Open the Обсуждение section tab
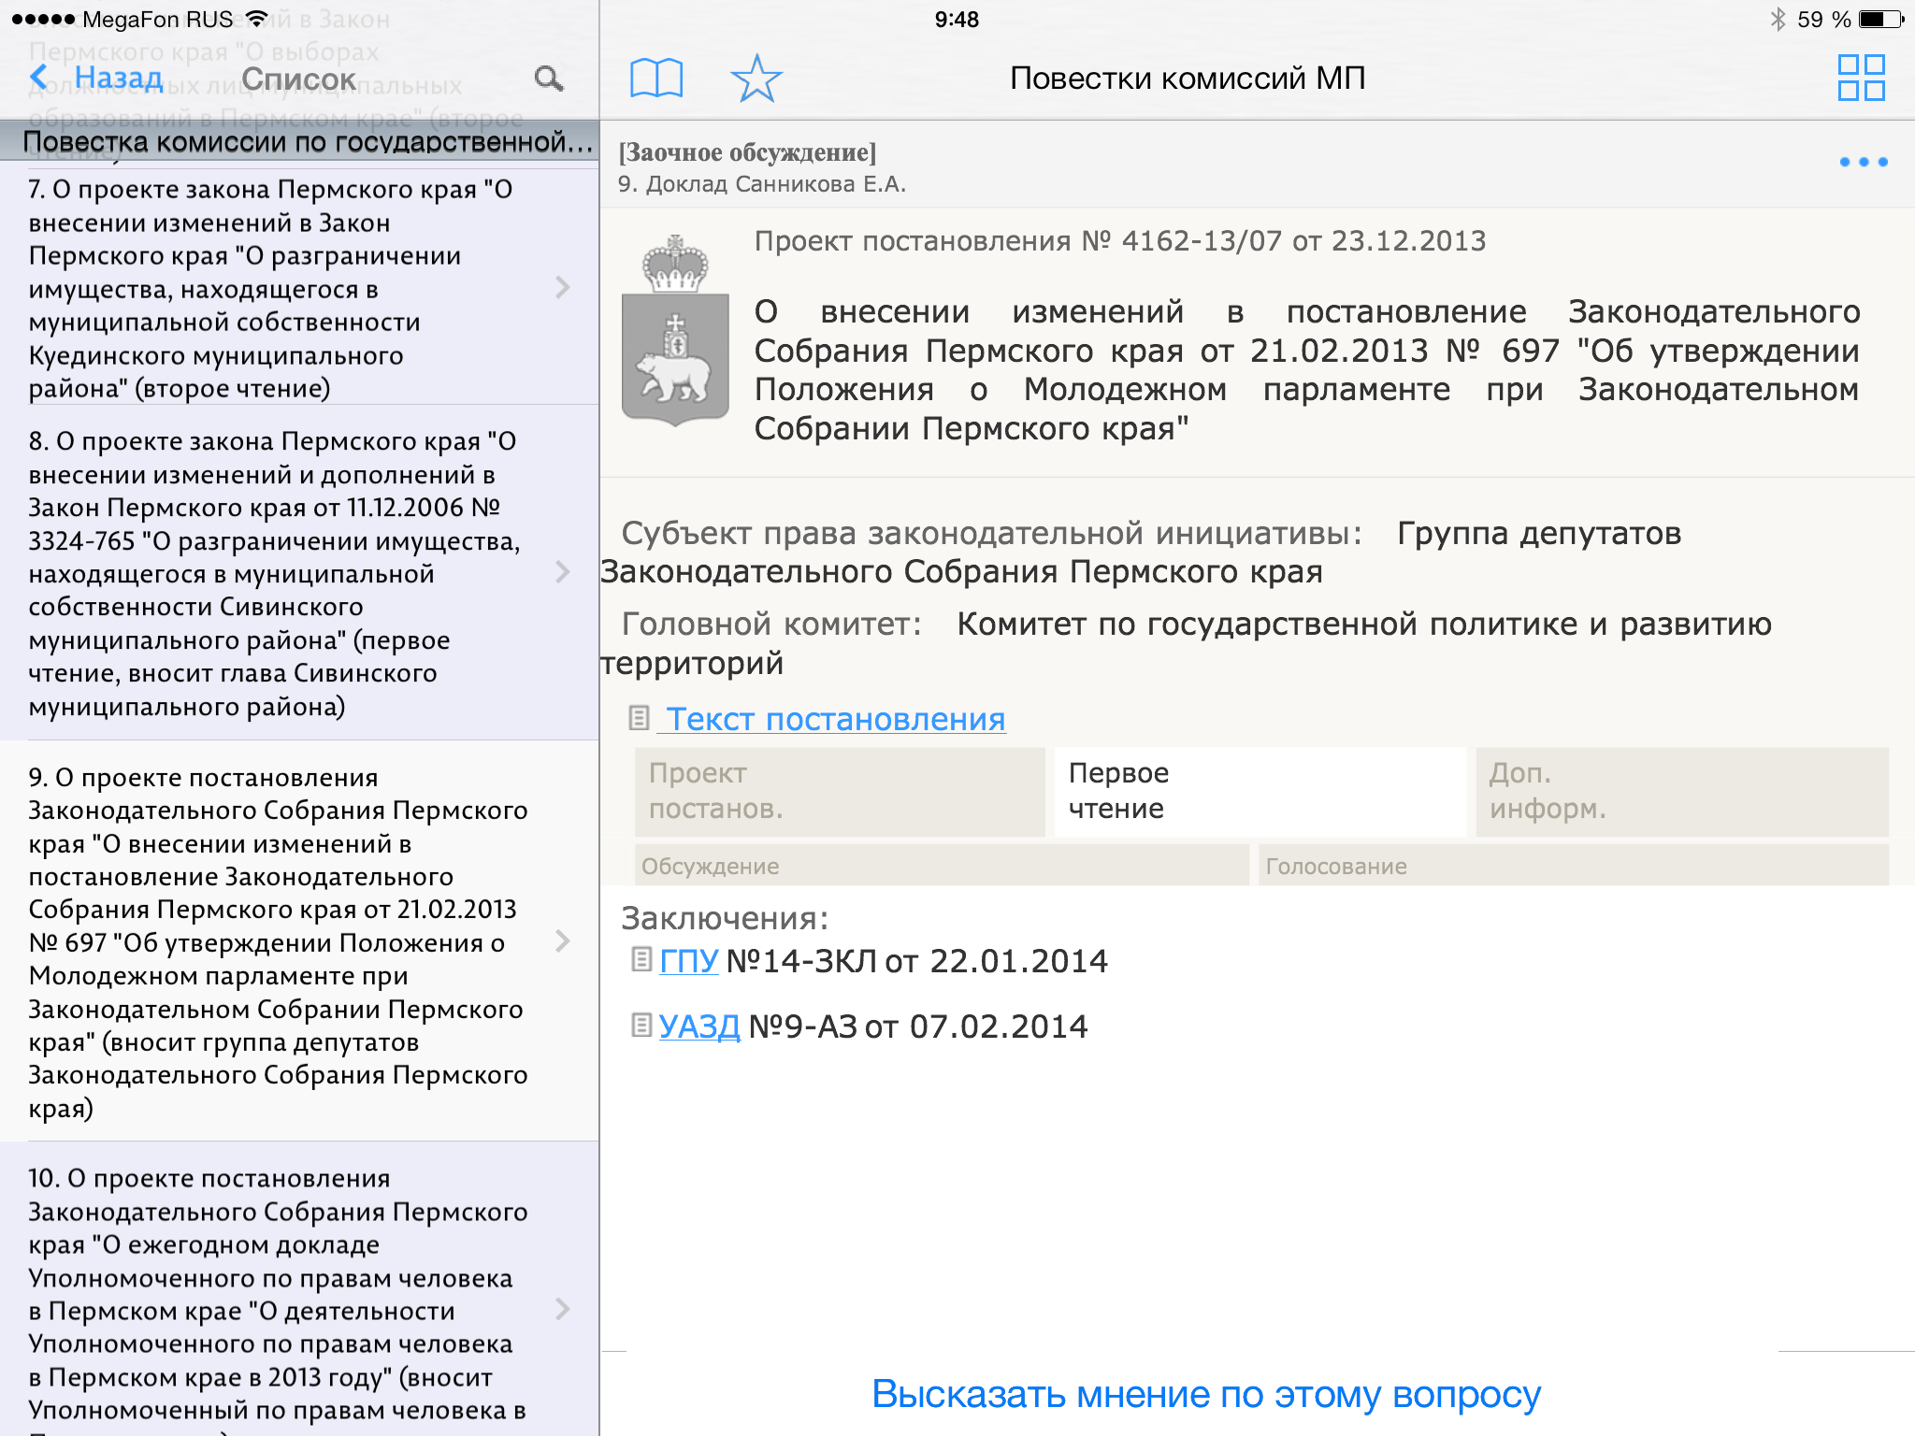 coord(941,866)
